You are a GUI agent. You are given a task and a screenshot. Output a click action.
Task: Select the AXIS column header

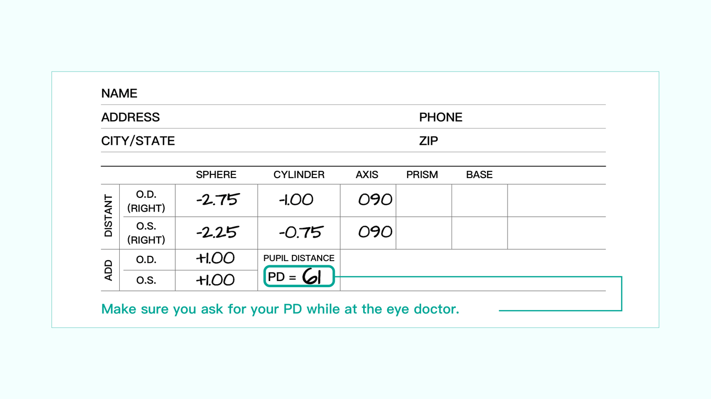(x=367, y=175)
